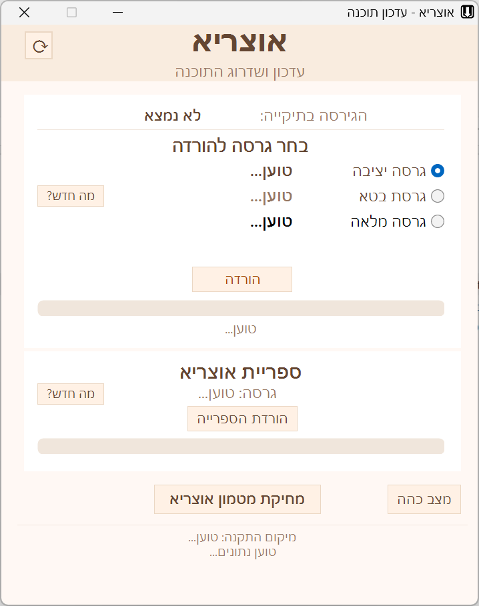Image resolution: width=479 pixels, height=606 pixels.
Task: Open the upper מה חדש? changelog link
Action: pyautogui.click(x=70, y=195)
